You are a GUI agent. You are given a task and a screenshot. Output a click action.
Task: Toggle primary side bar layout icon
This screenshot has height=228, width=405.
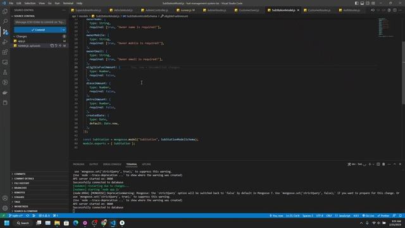tap(356, 3)
